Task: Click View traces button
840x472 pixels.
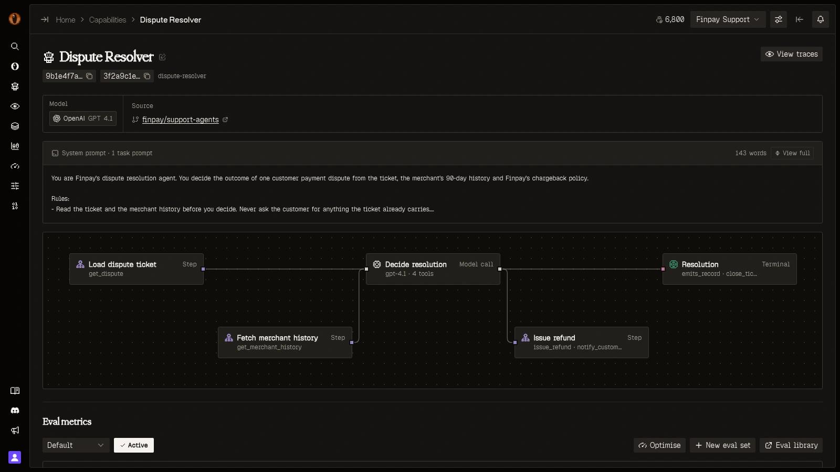Action: coord(791,54)
